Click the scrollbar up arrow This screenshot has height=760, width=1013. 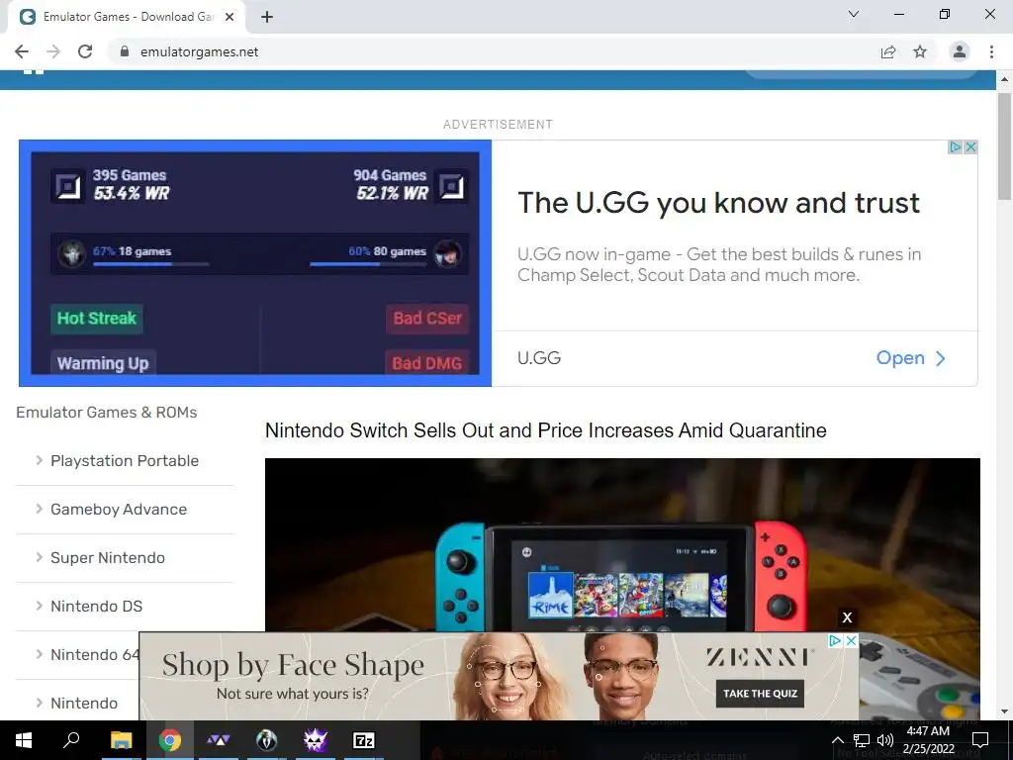[x=1004, y=80]
